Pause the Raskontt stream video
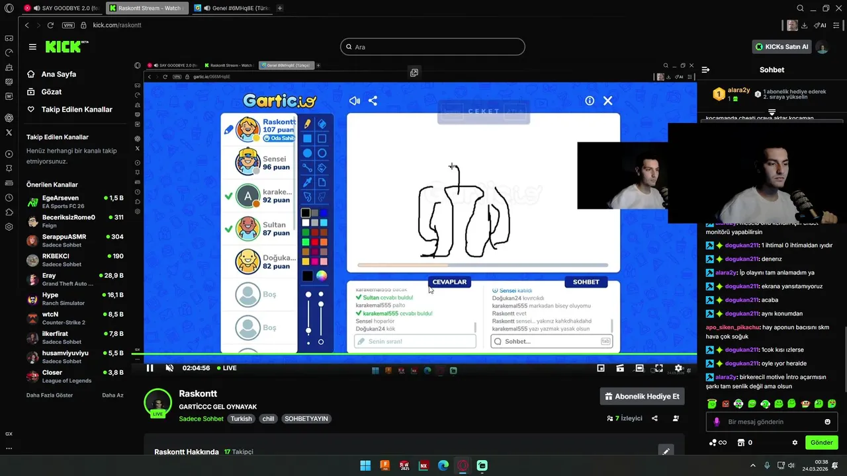847x476 pixels. click(x=150, y=368)
